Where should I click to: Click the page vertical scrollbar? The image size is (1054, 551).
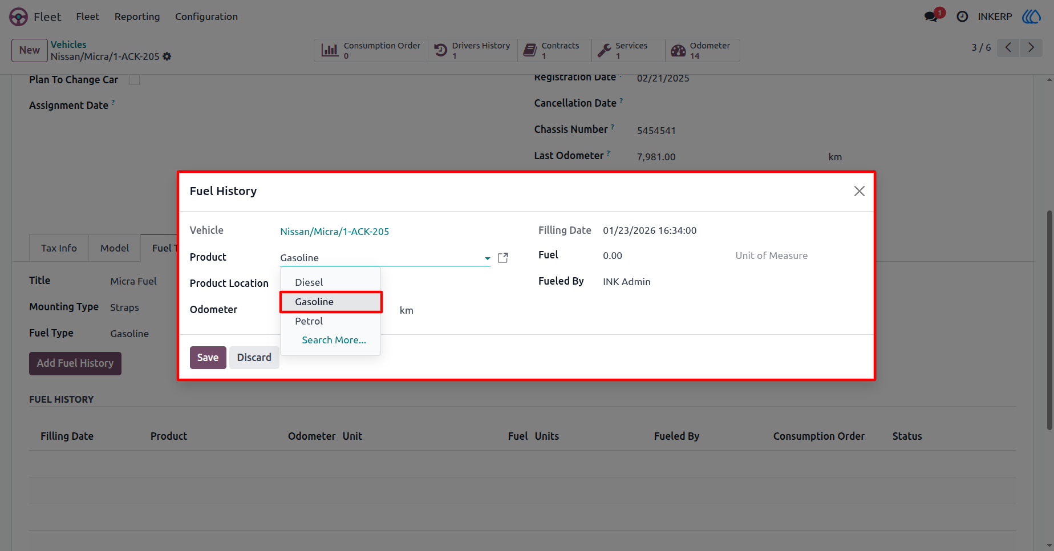click(1049, 320)
